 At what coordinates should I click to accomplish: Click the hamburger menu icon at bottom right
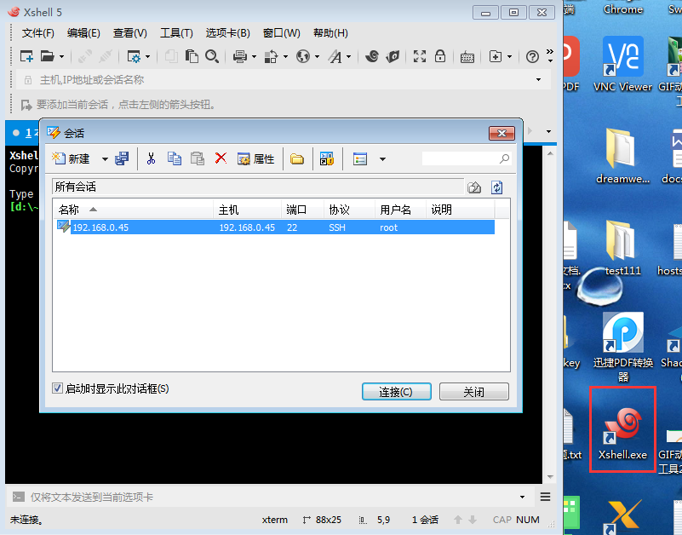(x=545, y=497)
